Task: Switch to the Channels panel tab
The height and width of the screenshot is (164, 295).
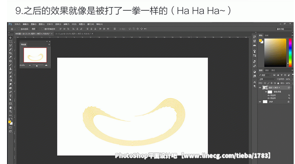Action: pyautogui.click(x=267, y=71)
